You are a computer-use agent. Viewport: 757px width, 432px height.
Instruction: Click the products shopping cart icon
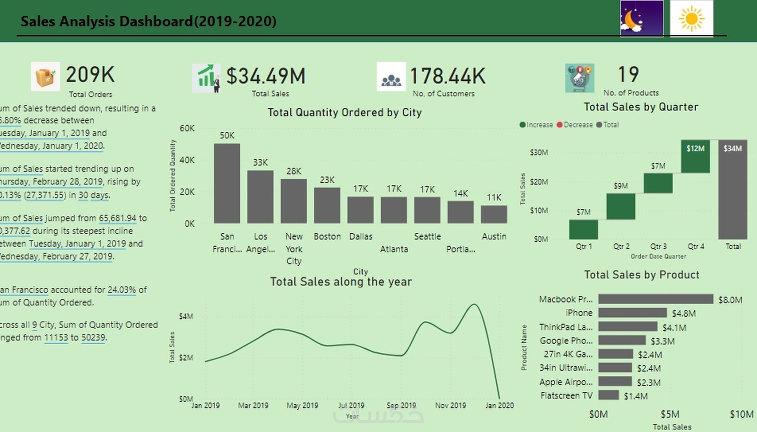579,78
